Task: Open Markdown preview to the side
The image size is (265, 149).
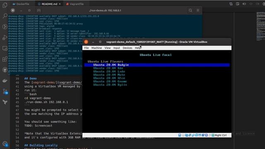Action: 237,4
